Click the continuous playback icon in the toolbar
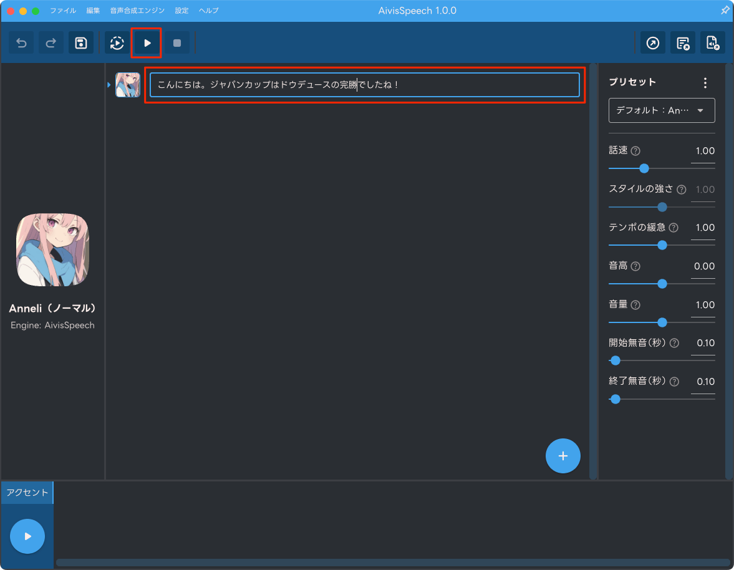This screenshot has width=734, height=570. click(116, 42)
